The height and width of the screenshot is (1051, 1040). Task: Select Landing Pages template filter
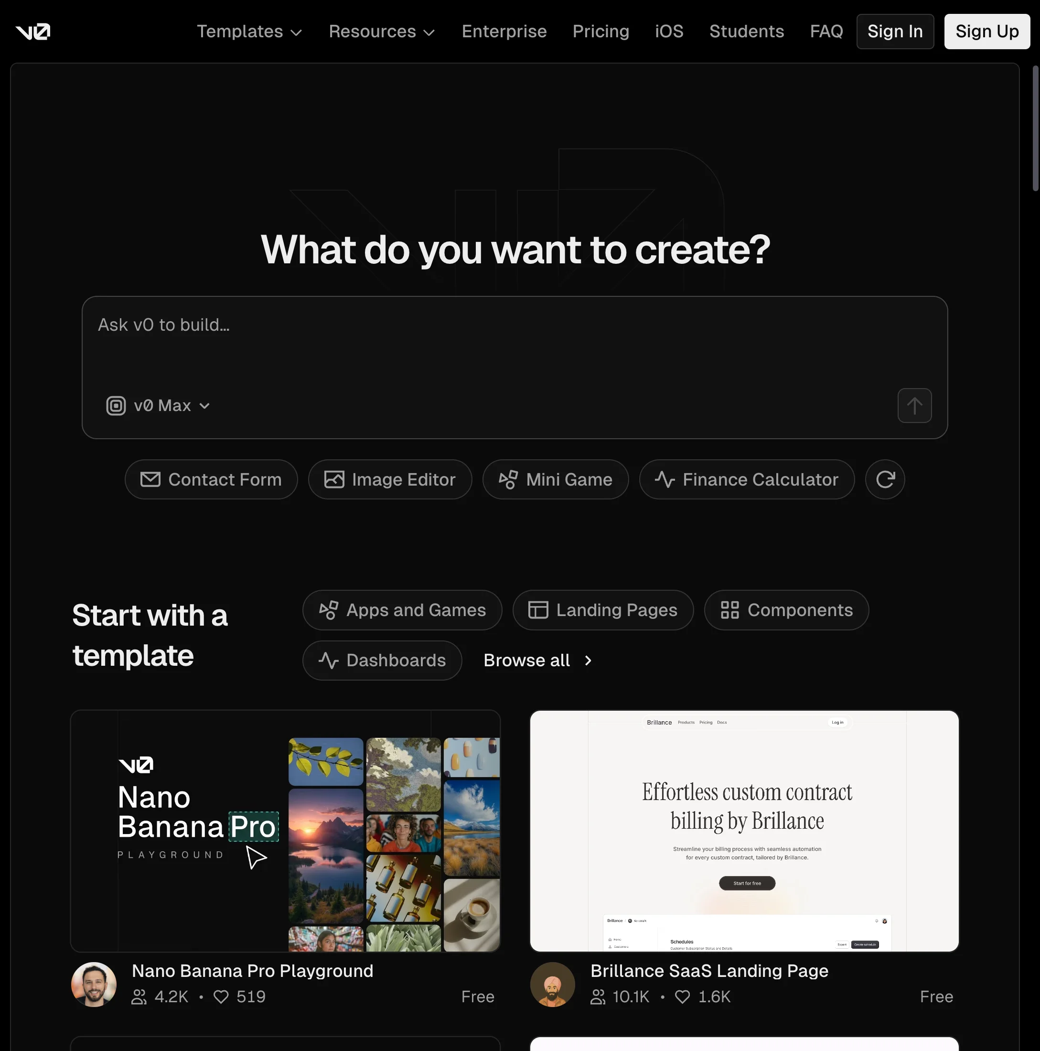tap(602, 610)
